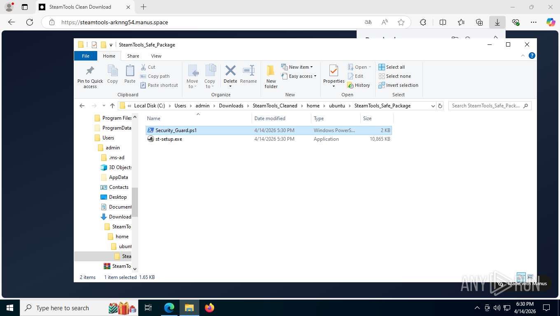
Task: Sort by Date modified column
Action: click(x=282, y=118)
